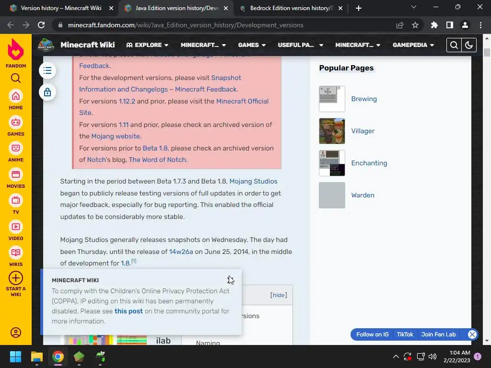Reload the page in Chrome
This screenshot has height=368, width=491.
pyautogui.click(x=41, y=25)
